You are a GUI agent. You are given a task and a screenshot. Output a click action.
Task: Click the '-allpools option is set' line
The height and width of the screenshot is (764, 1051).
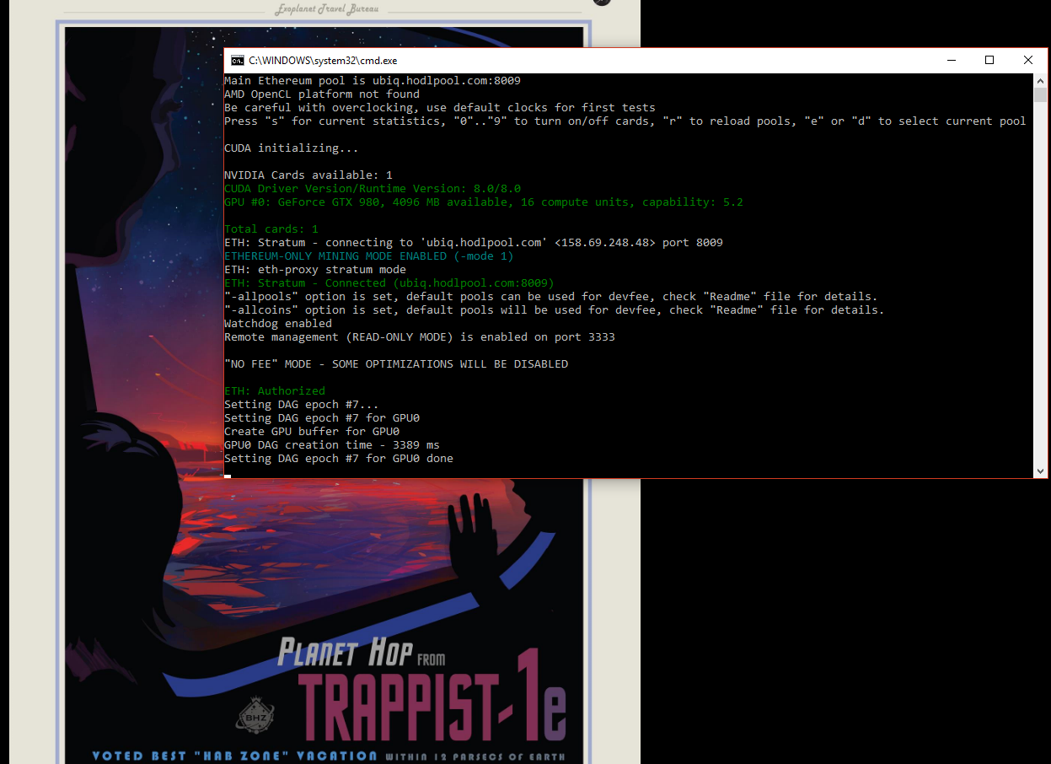tap(550, 297)
